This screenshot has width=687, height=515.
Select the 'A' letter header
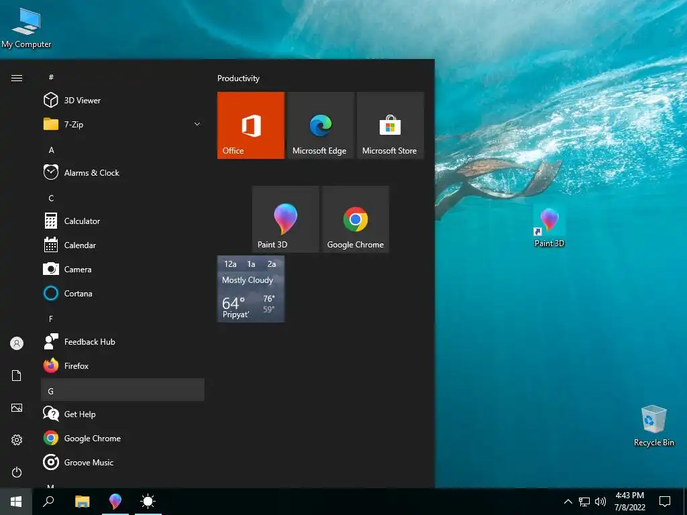(123, 150)
